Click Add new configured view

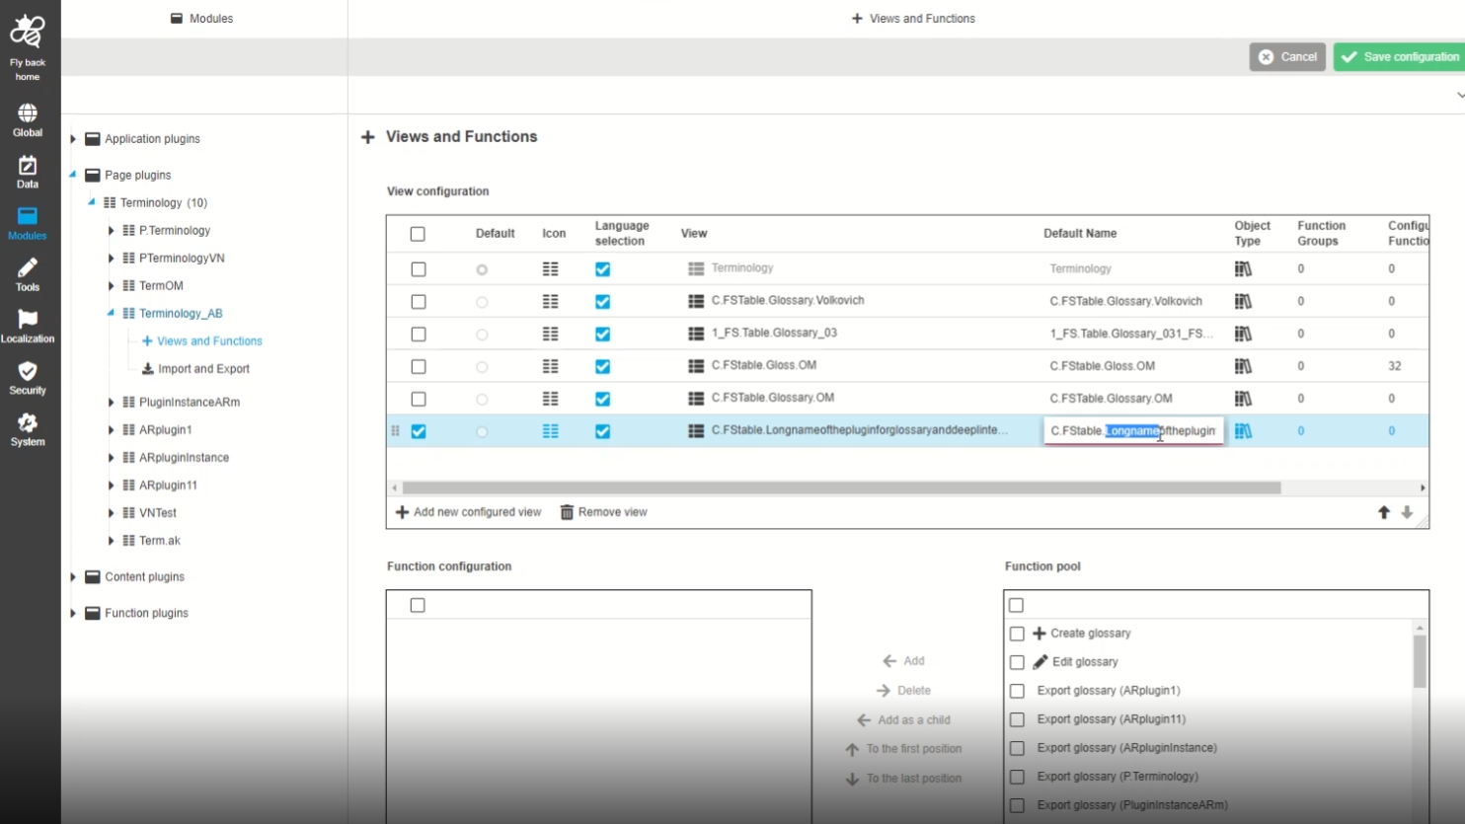[469, 512]
